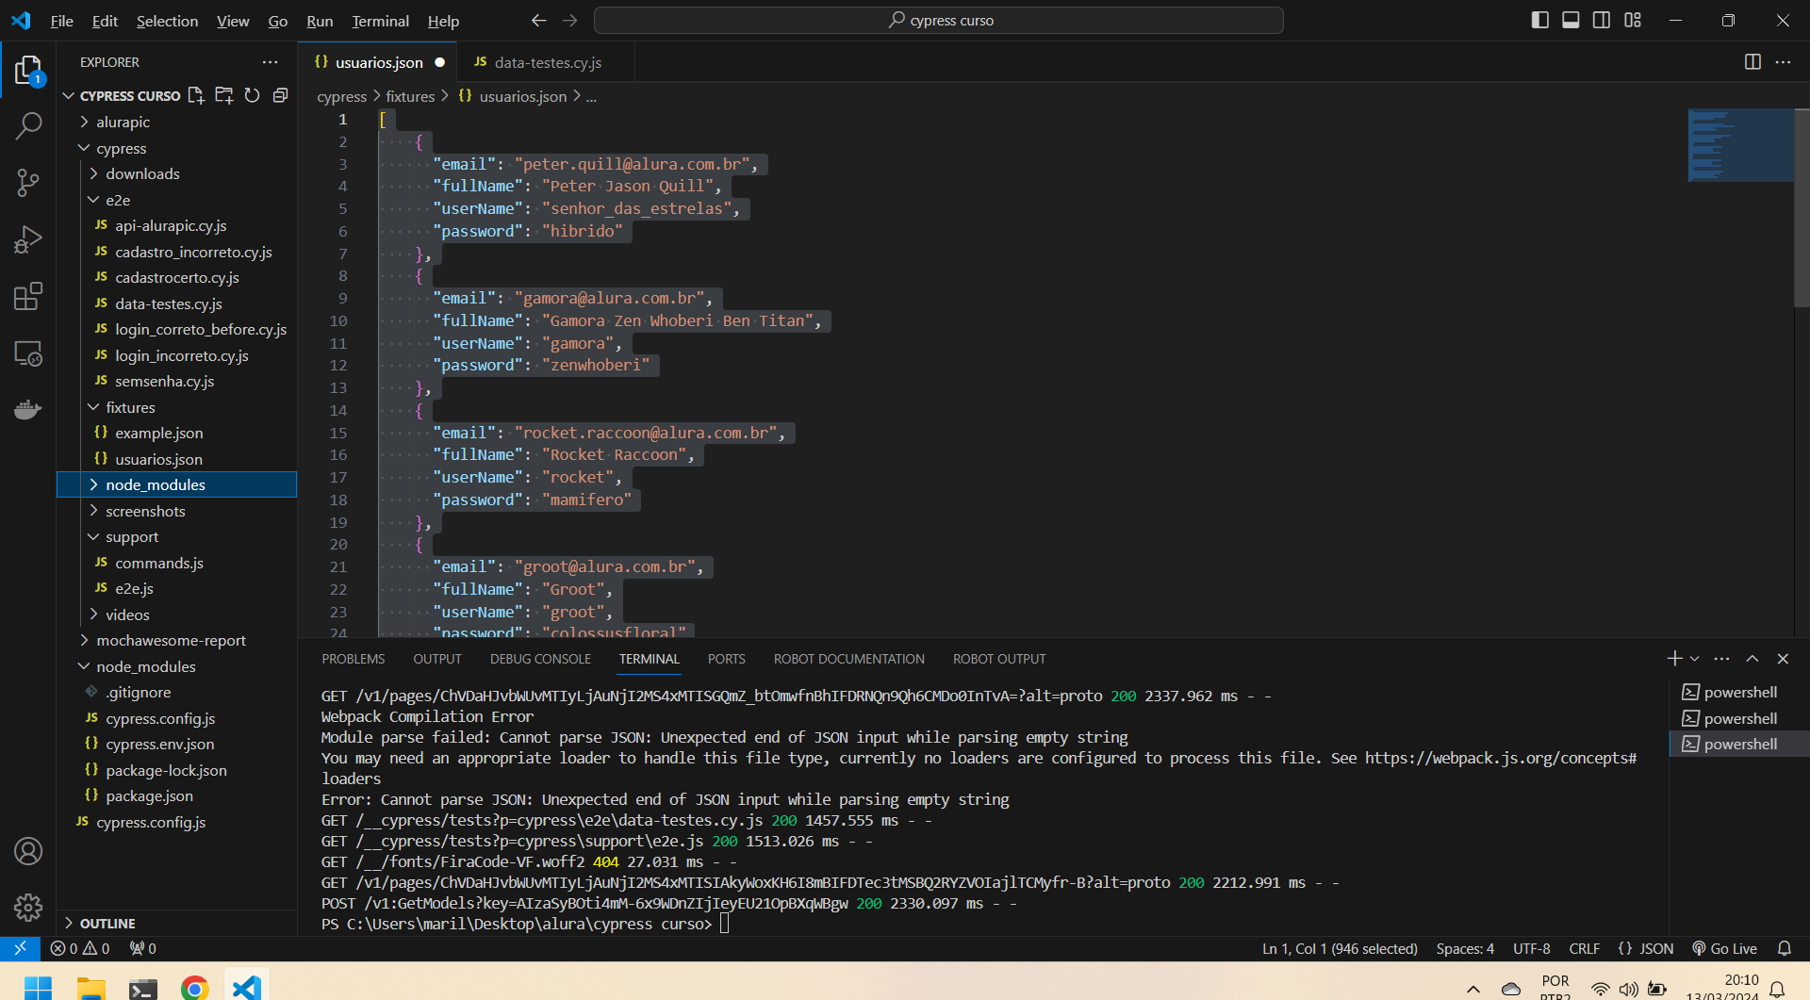Refresh the Explorer file tree
Image resolution: width=1810 pixels, height=1000 pixels.
(x=252, y=95)
